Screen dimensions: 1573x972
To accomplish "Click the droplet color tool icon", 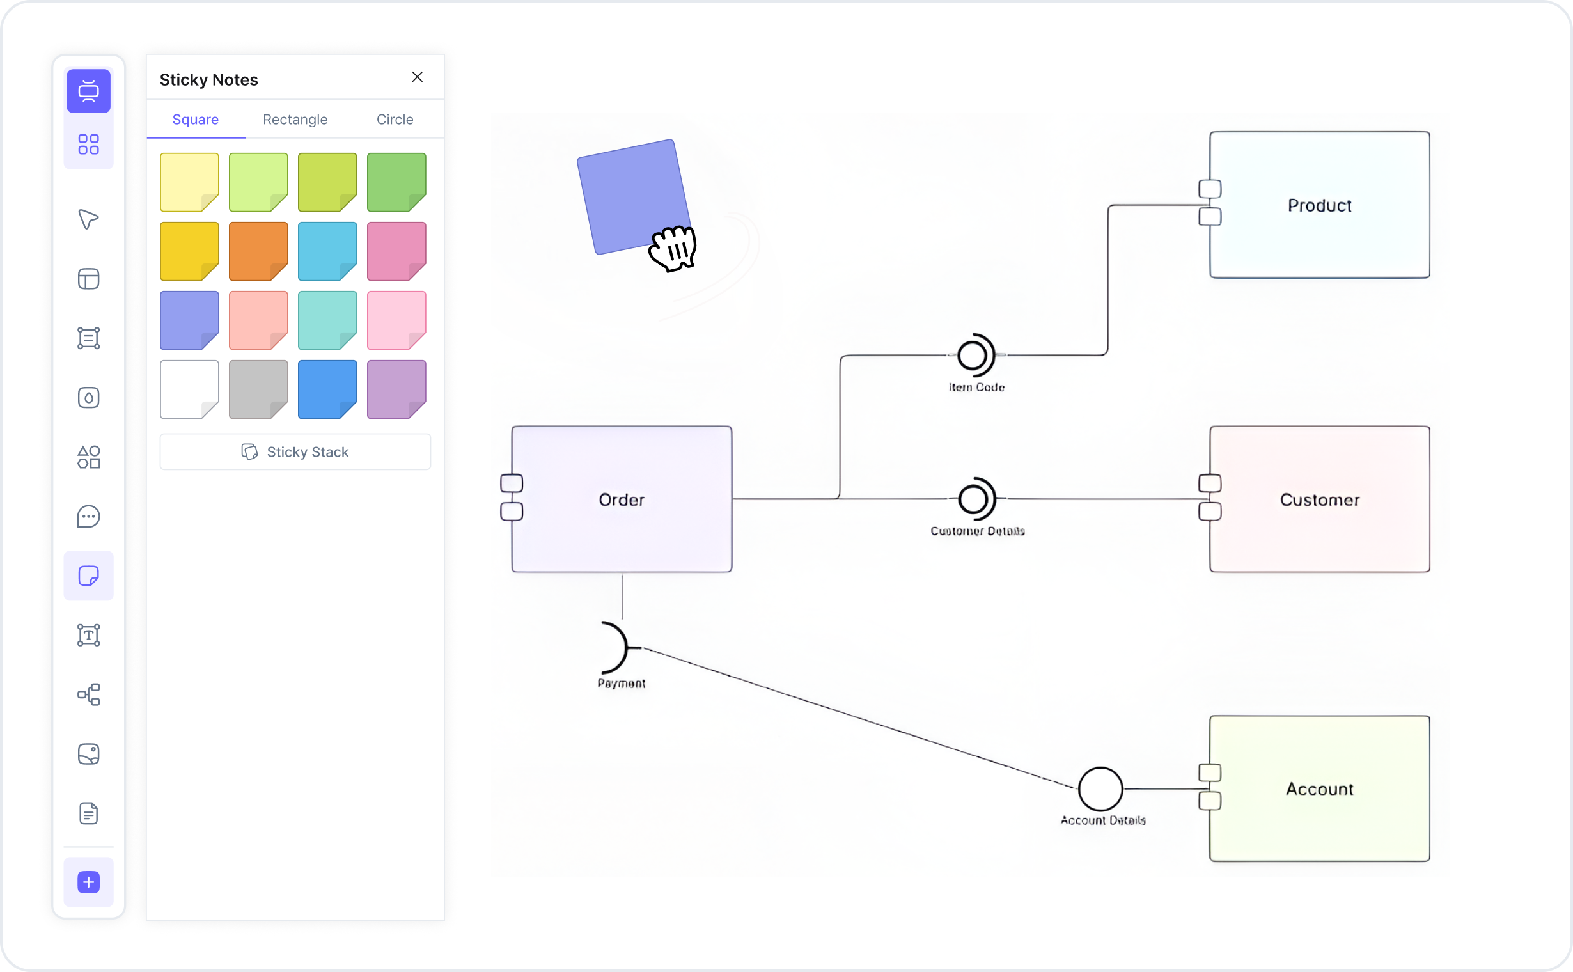I will [x=89, y=397].
